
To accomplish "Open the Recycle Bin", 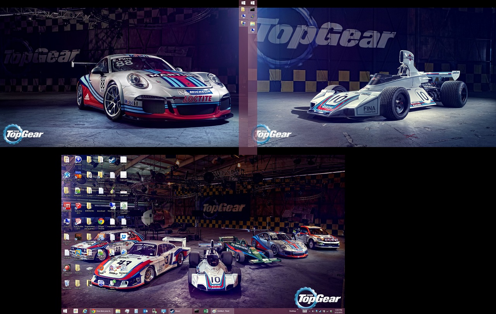I will click(x=67, y=285).
